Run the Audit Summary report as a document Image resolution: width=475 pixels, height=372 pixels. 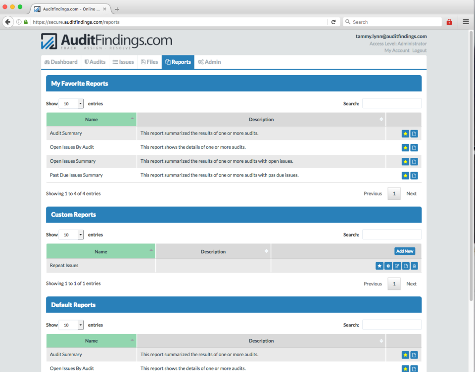pos(414,134)
